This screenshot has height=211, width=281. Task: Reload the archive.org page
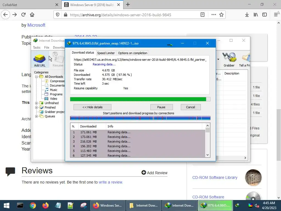click(23, 15)
